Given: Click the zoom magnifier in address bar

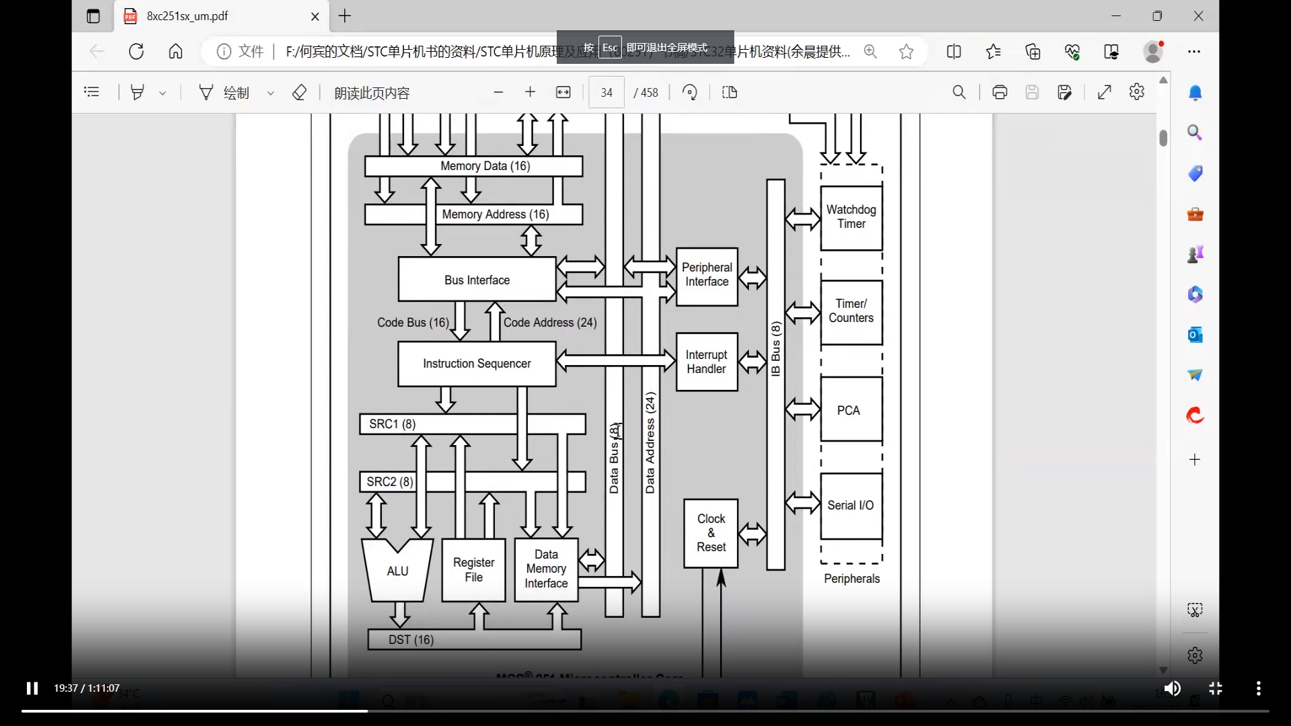Looking at the screenshot, I should tap(870, 52).
